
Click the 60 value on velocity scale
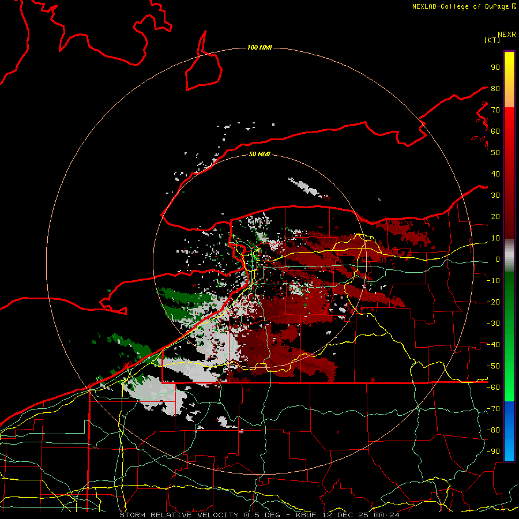tap(495, 131)
